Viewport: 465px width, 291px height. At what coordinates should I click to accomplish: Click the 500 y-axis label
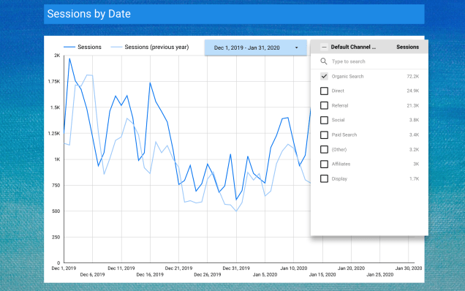[56, 211]
